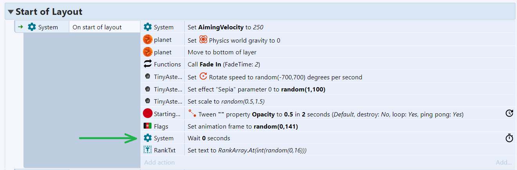Open the Add... menu at right
517x170 pixels.
point(504,162)
